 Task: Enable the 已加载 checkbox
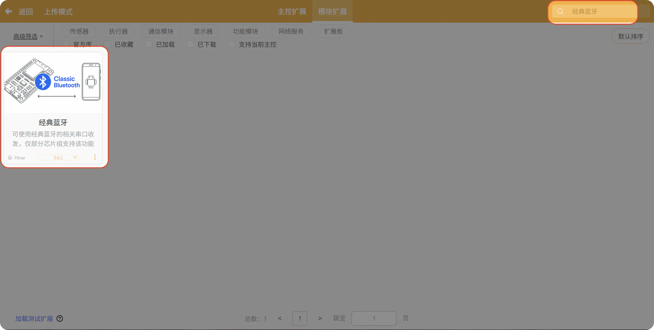(149, 44)
